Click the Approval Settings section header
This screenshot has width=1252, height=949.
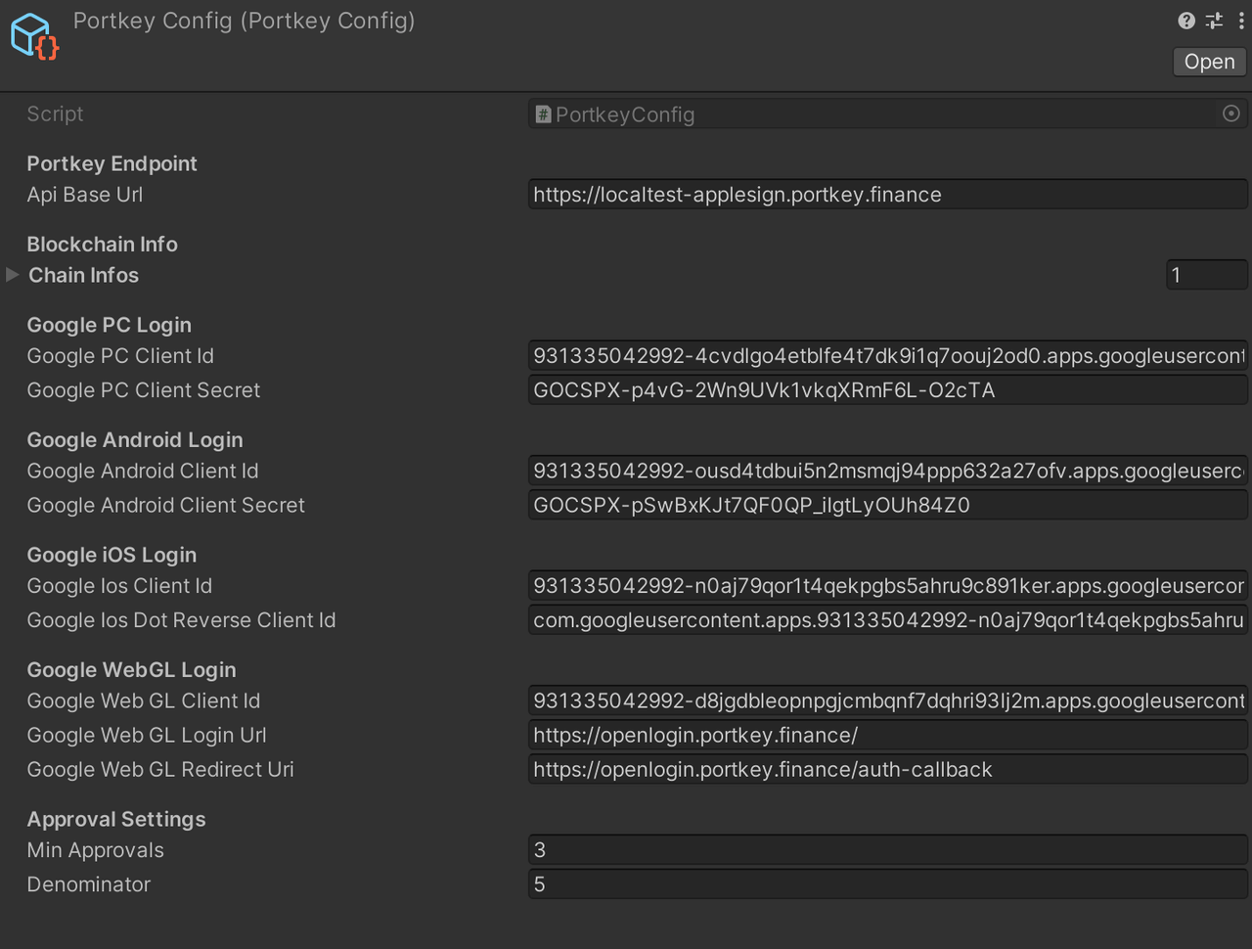(116, 819)
